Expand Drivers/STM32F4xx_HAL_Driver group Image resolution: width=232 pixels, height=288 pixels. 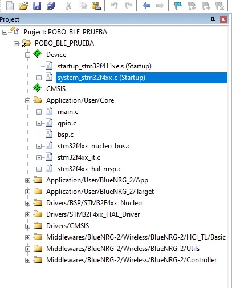27,214
